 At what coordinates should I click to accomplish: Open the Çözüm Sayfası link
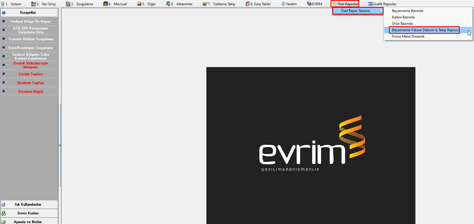[29, 74]
